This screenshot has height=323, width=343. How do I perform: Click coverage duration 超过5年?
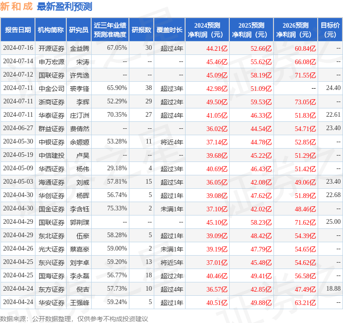click(x=172, y=182)
